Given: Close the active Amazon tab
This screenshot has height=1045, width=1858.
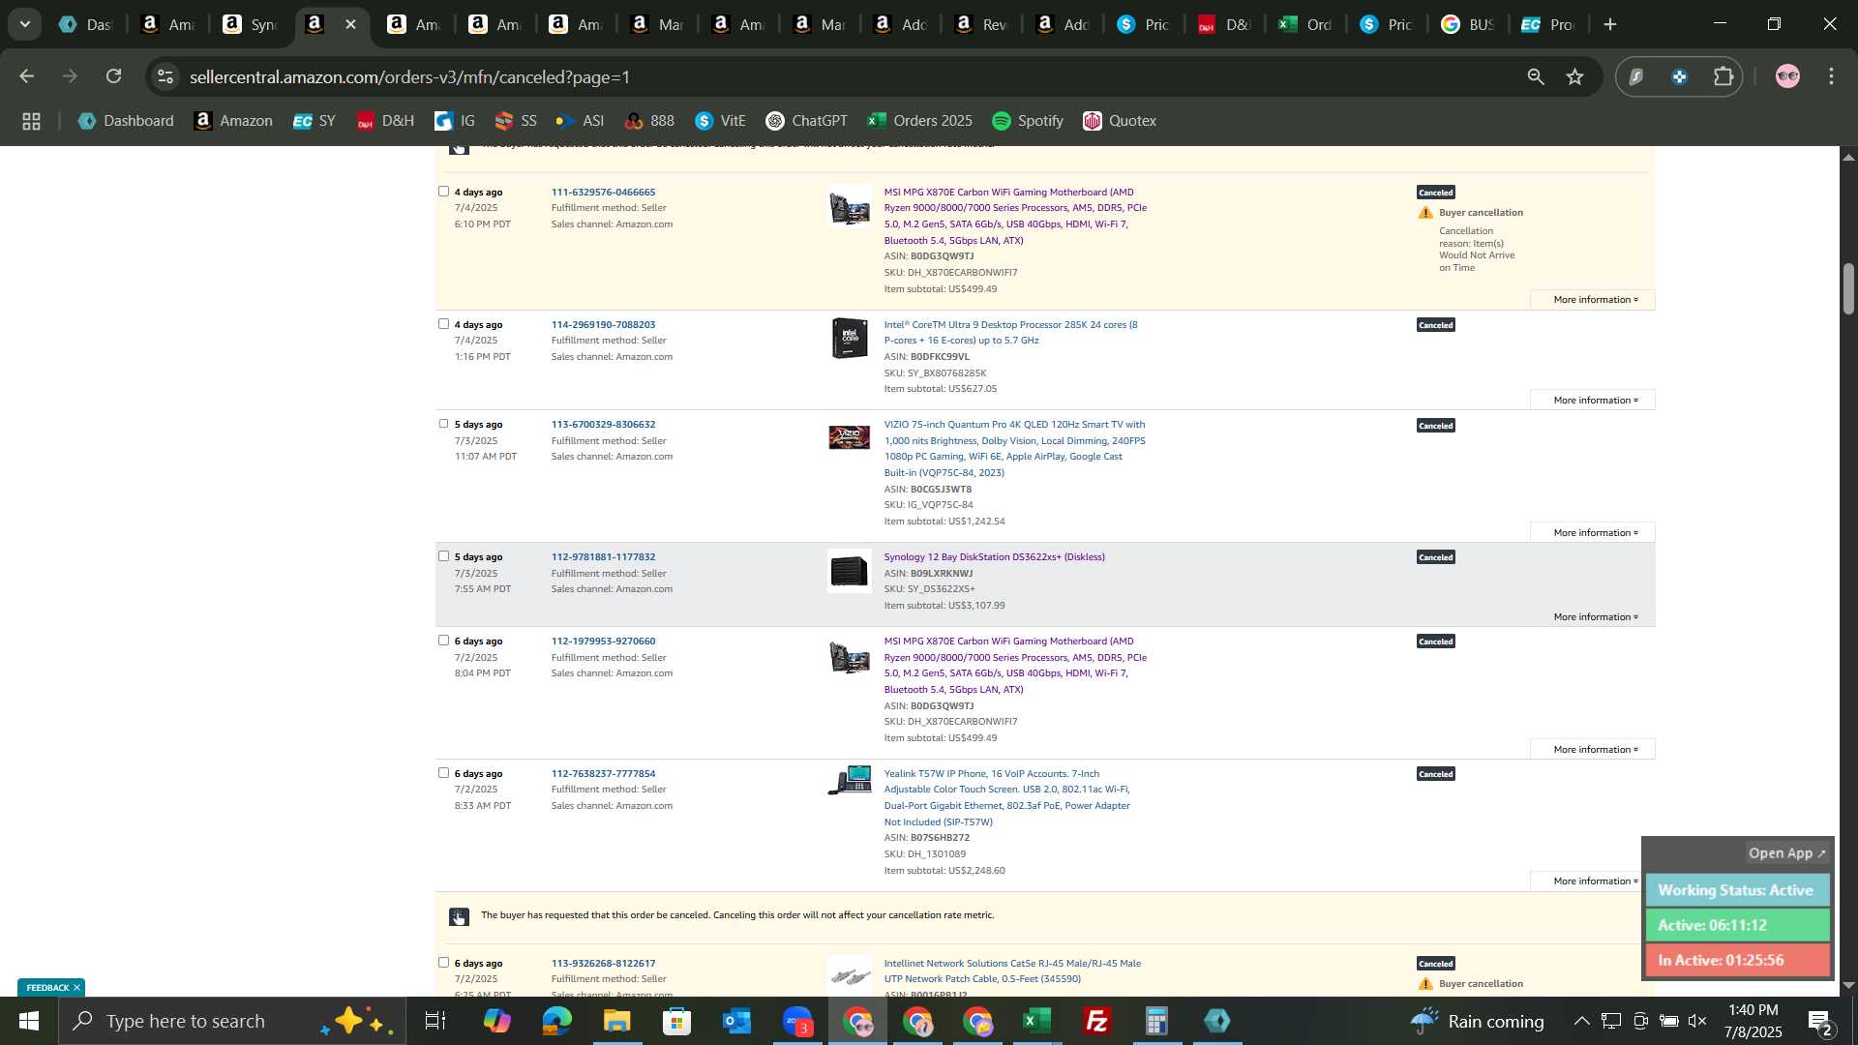Looking at the screenshot, I should pyautogui.click(x=350, y=24).
